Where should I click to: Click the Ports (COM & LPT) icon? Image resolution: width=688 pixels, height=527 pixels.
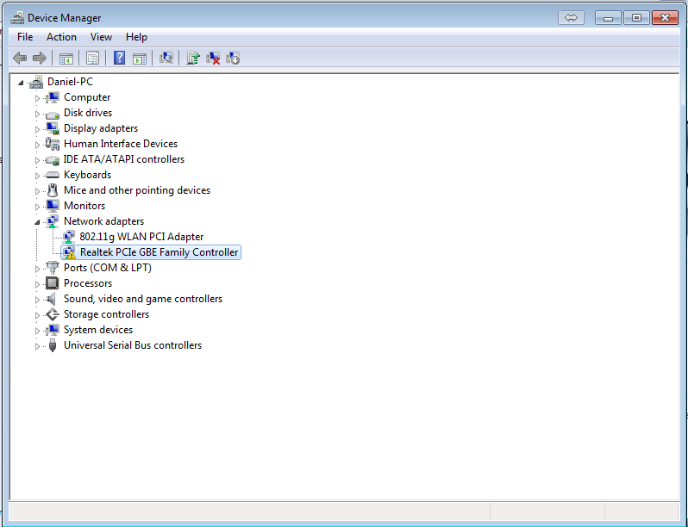pyautogui.click(x=53, y=267)
